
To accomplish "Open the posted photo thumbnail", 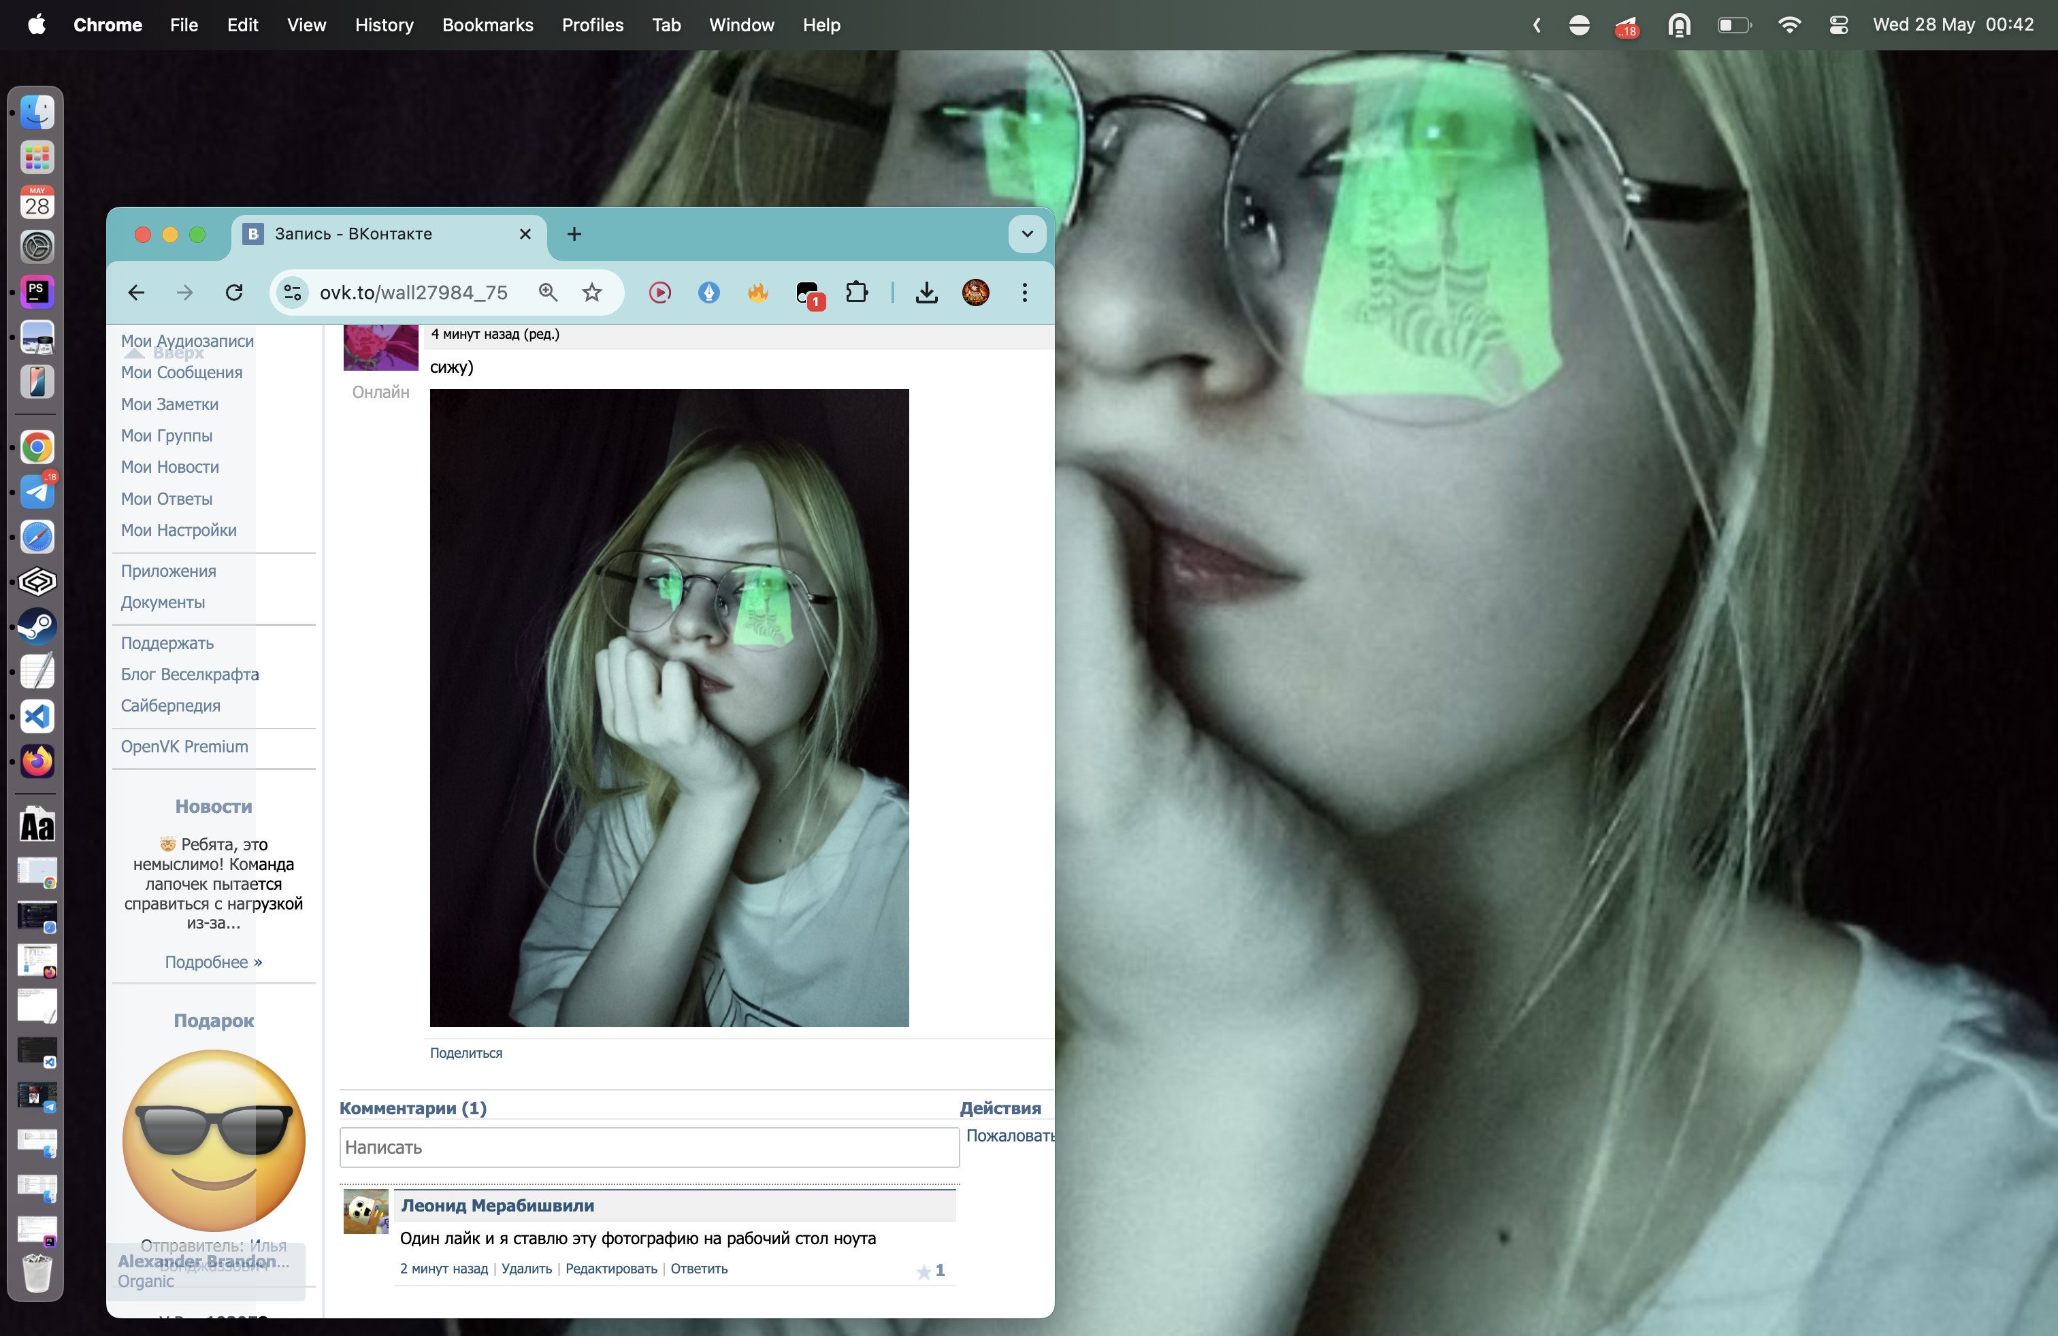I will pos(669,707).
